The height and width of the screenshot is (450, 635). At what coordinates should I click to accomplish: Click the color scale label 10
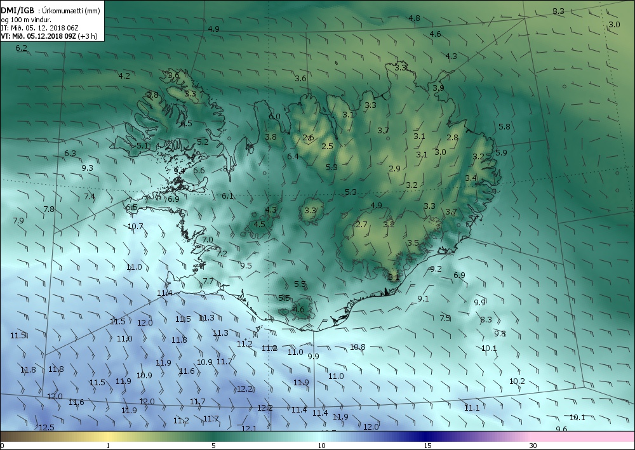coord(321,446)
